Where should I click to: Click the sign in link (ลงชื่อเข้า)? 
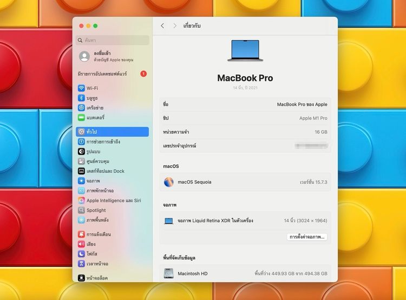click(102, 53)
